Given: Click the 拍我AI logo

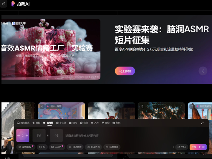Looking at the screenshot, I should [20, 4].
